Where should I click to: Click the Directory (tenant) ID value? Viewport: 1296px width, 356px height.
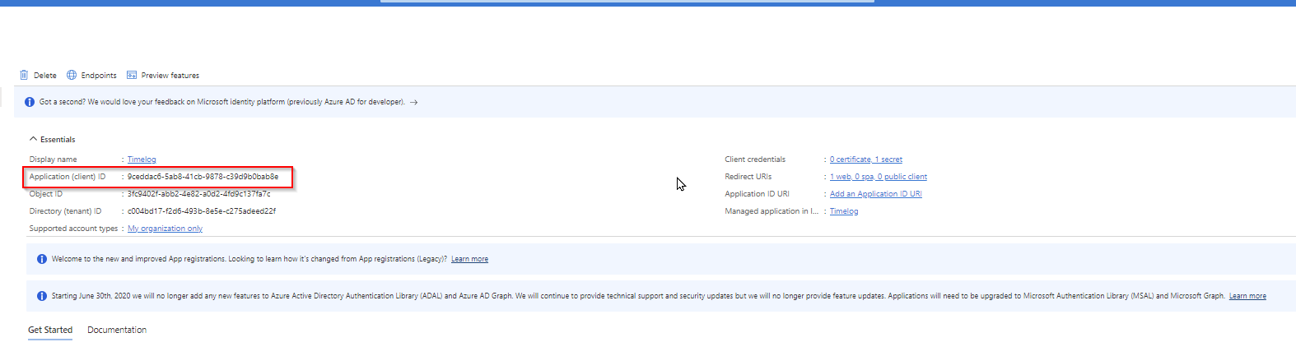click(x=201, y=211)
